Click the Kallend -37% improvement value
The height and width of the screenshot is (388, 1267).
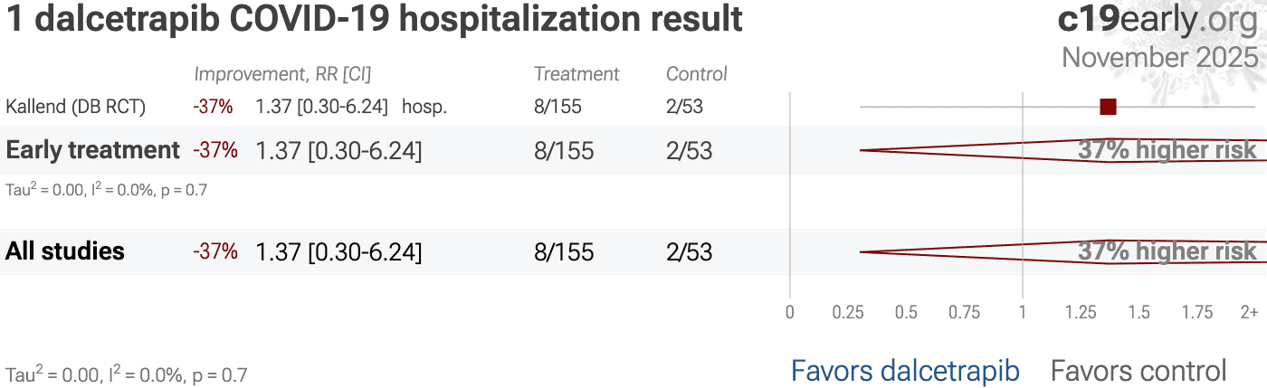pos(213,107)
